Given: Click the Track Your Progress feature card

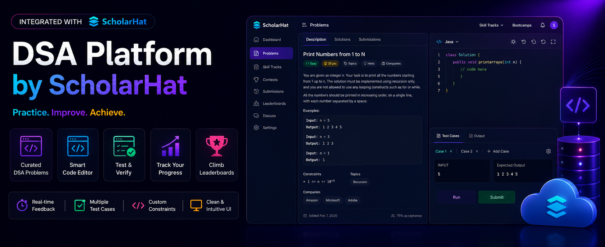Looking at the screenshot, I should (x=170, y=155).
